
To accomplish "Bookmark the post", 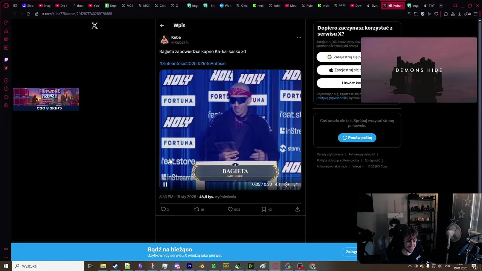I will point(264,209).
